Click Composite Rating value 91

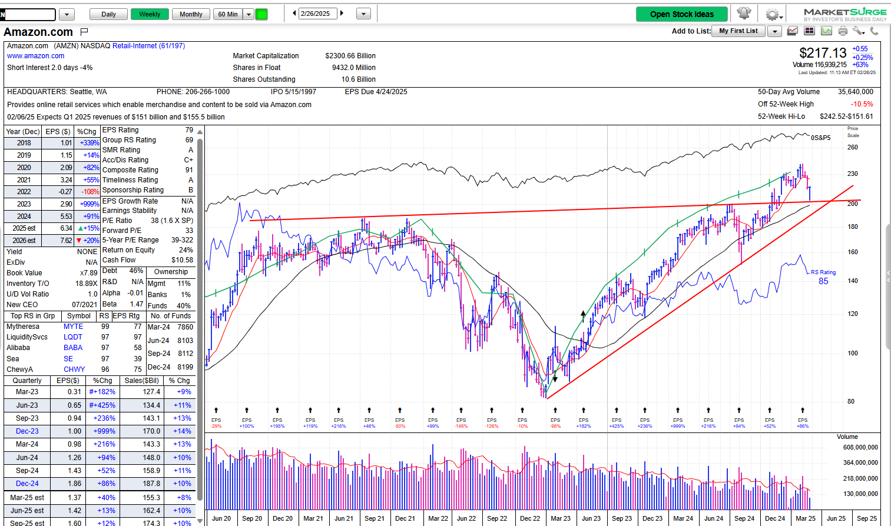189,170
